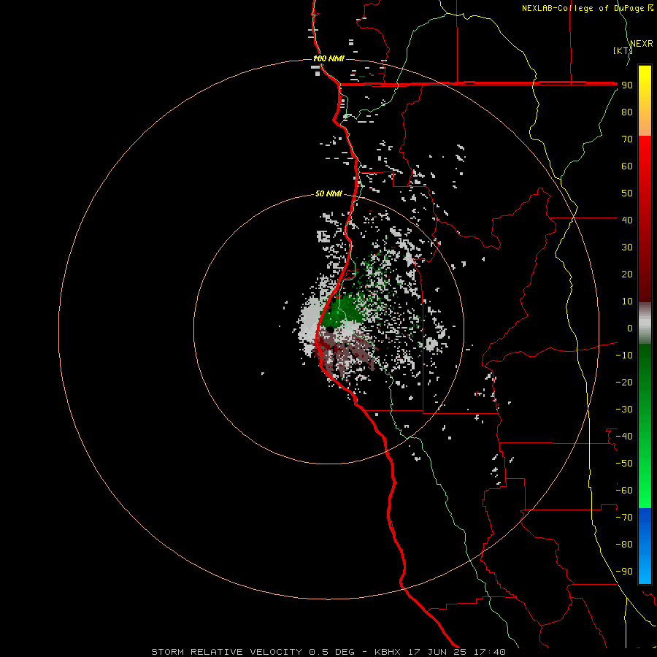Click the 0.5 DEG elevation text in the footer
Viewport: 657px width, 657px height.
(332, 652)
